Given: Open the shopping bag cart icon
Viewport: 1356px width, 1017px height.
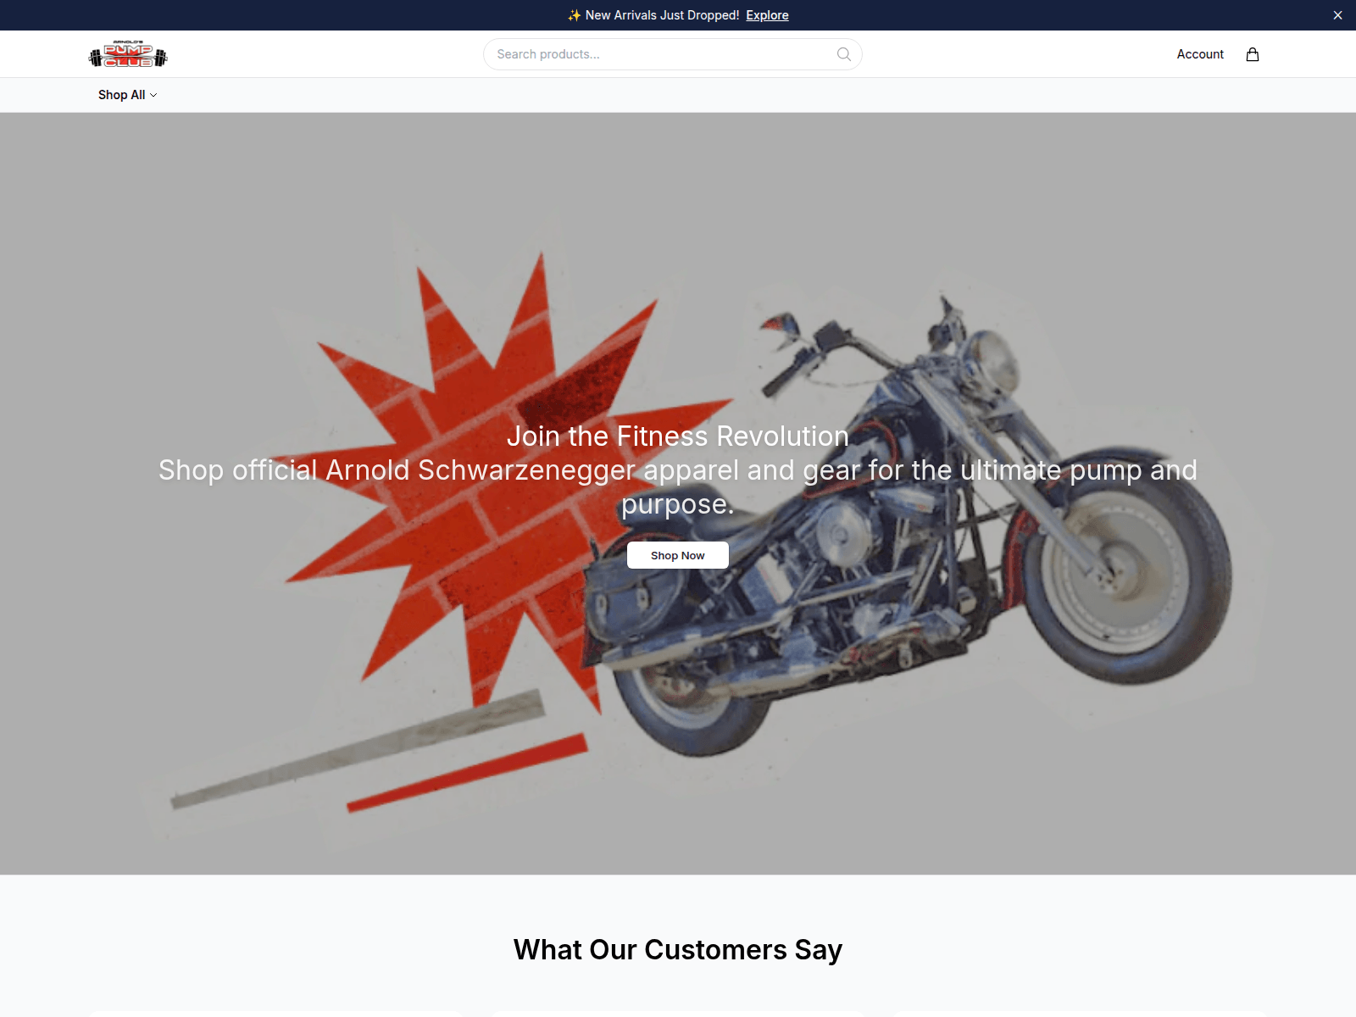Looking at the screenshot, I should pyautogui.click(x=1252, y=54).
